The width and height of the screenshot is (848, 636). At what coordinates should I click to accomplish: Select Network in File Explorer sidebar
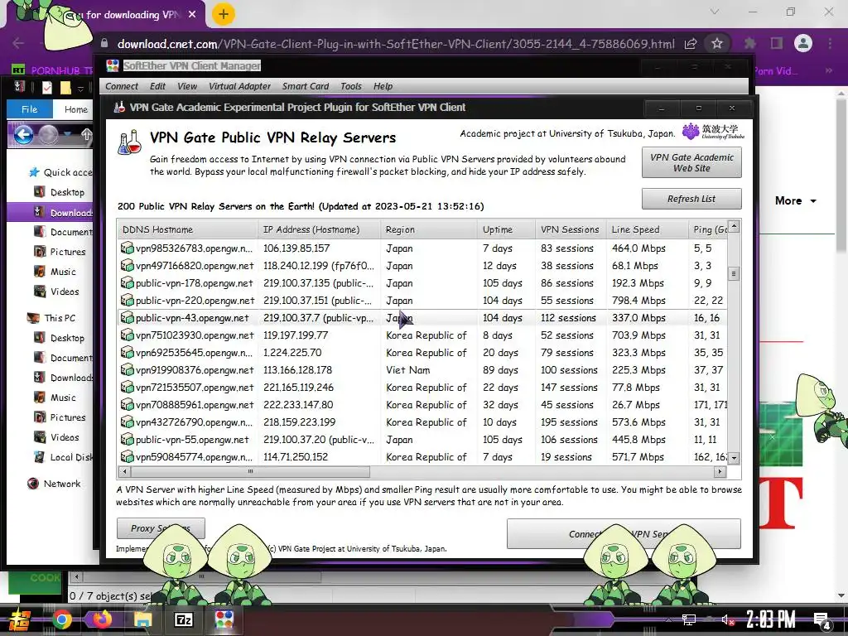[x=54, y=484]
